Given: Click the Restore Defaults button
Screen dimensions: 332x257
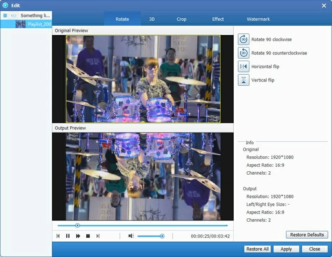Looking at the screenshot, I should pos(307,235).
